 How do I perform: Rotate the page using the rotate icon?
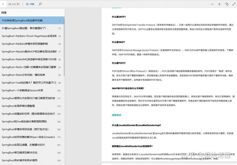click(x=226, y=4)
